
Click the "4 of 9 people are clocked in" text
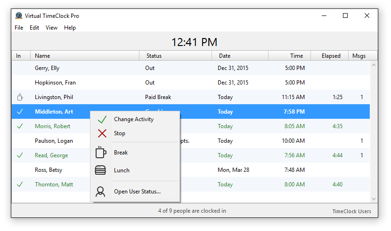pos(192,211)
